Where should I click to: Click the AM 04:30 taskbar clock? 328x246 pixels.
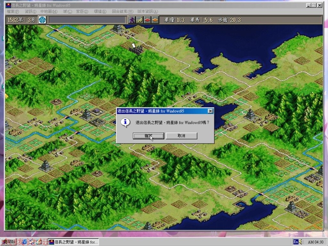315,242
